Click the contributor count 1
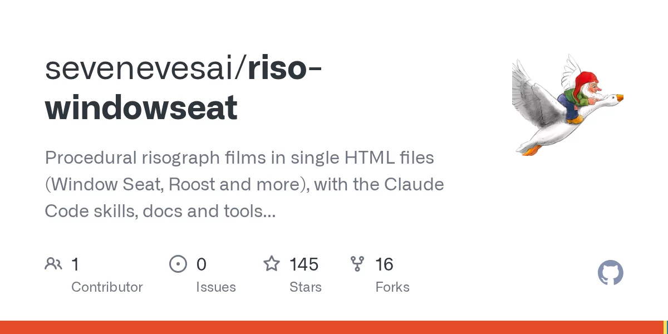This screenshot has width=668, height=334. [75, 264]
